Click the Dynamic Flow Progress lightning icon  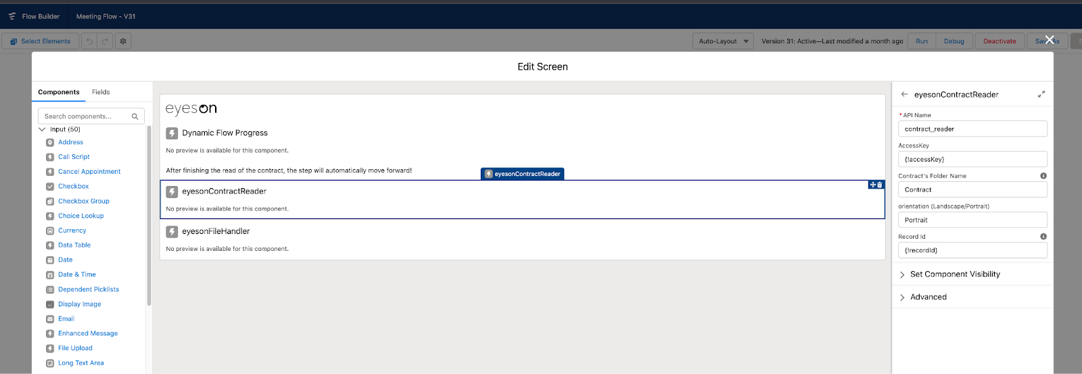pyautogui.click(x=172, y=133)
